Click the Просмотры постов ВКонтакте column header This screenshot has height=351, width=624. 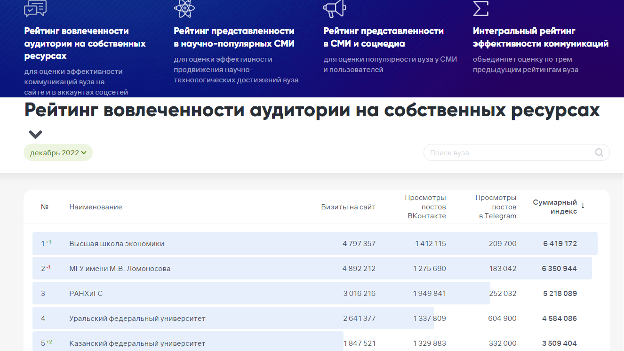pos(425,207)
